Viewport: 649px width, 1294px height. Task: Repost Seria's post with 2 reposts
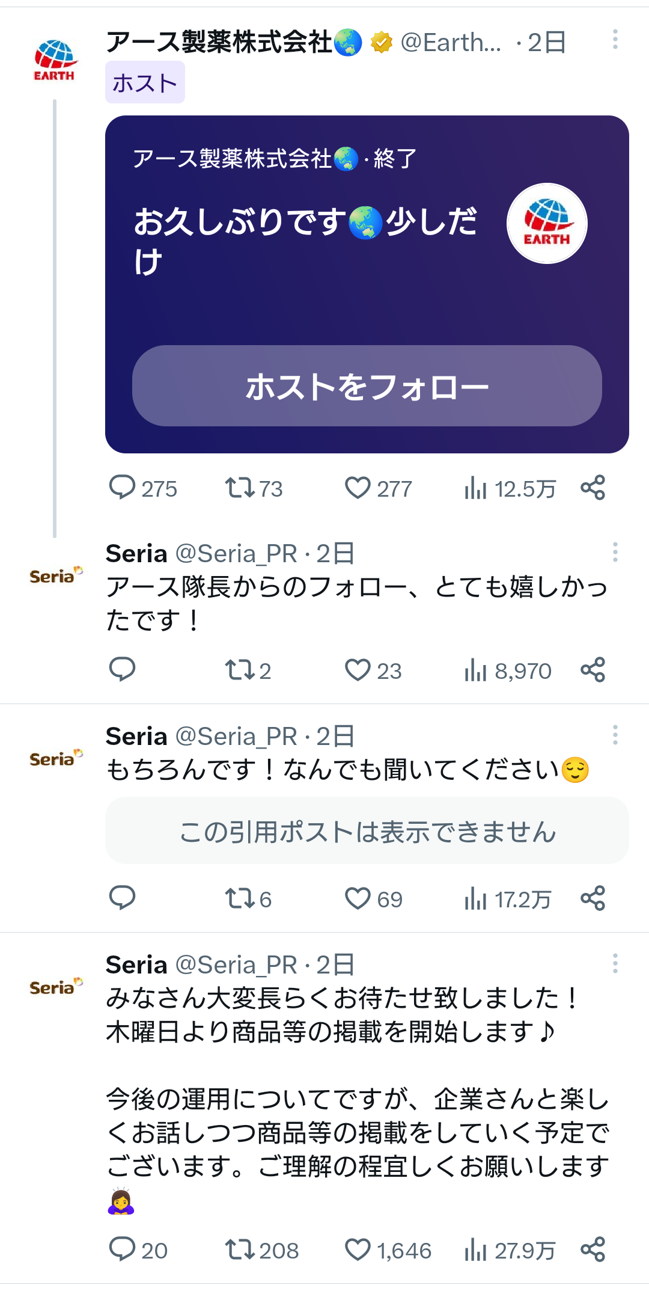tap(240, 670)
